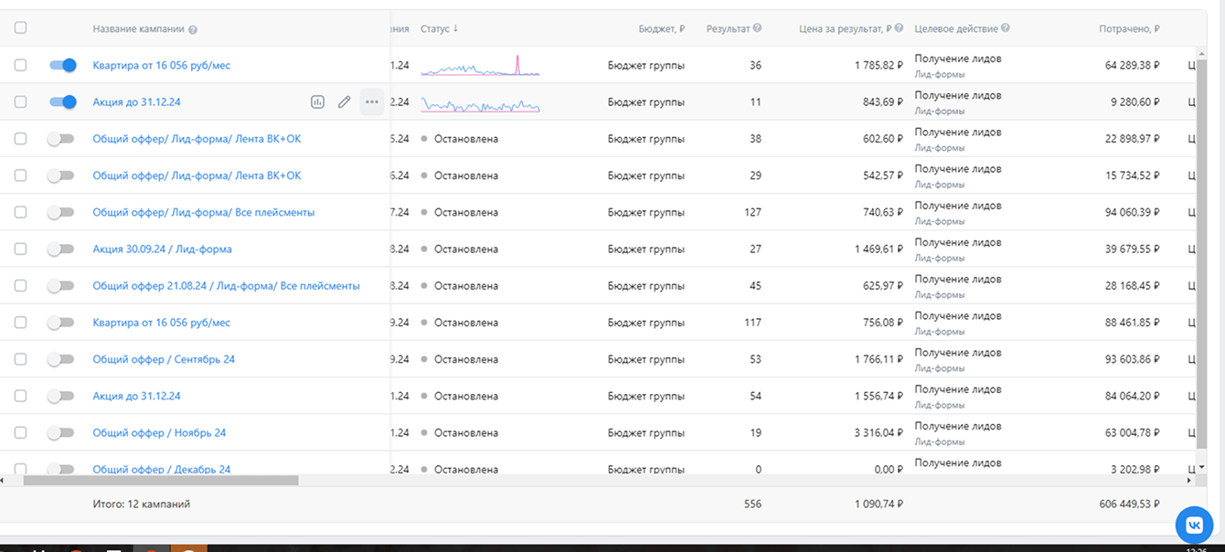Viewport: 1225px width, 552px height.
Task: Open the VK round button
Action: 1194,525
